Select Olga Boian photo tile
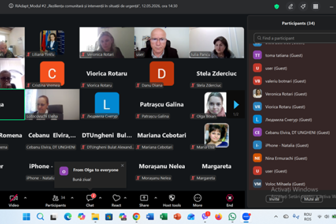Image resolution: width=336 pixels, height=224 pixels. [x=215, y=105]
